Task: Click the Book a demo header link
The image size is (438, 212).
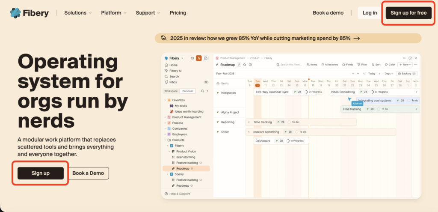Action: (328, 13)
